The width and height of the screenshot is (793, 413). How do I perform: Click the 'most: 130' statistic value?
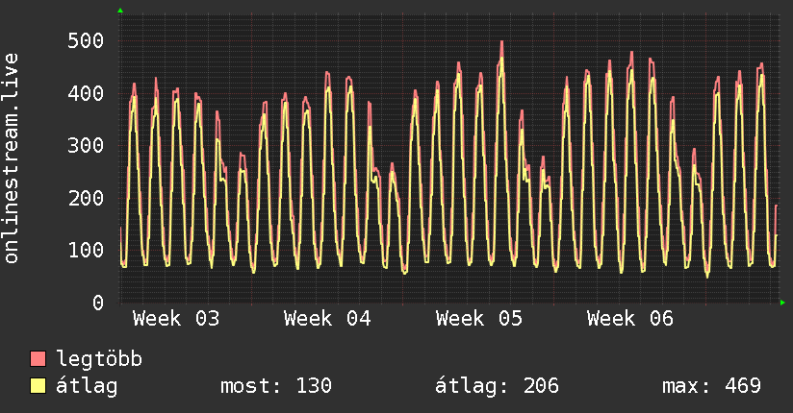point(276,386)
